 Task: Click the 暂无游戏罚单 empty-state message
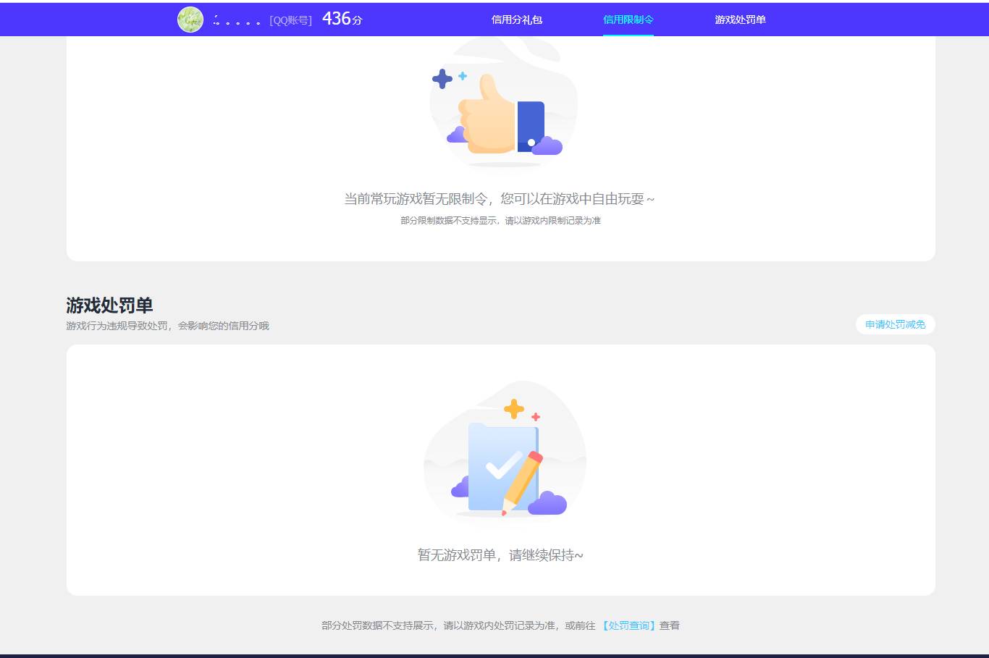coord(500,554)
